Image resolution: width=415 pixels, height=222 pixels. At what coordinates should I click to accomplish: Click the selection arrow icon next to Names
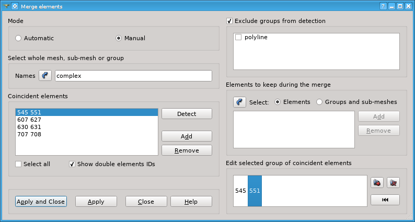pos(45,76)
